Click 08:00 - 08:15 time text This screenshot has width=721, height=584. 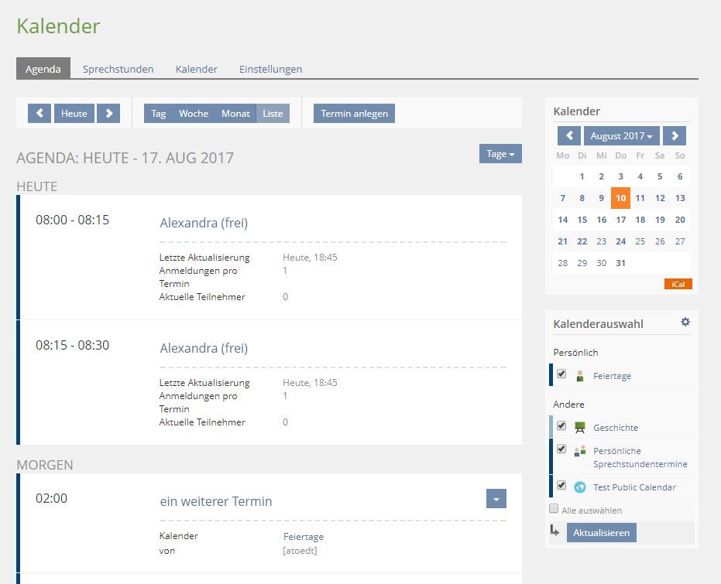tap(73, 220)
